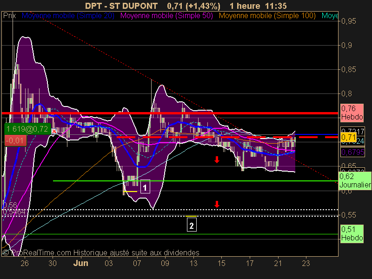Click the DPT - ST DUPONT title

click(x=121, y=6)
